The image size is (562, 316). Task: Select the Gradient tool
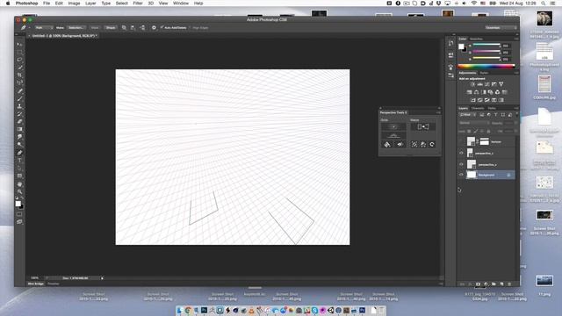coord(19,129)
